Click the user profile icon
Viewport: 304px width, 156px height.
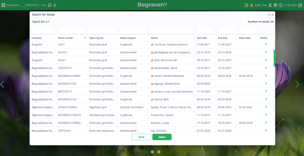click(x=270, y=5)
